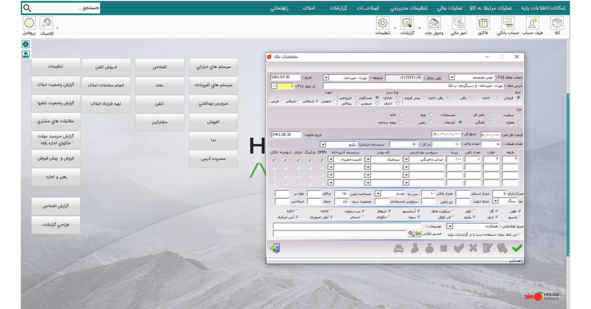Screen dimensions: 591x309
Task: Click the green checkmark confirm icon
Action: 517,248
